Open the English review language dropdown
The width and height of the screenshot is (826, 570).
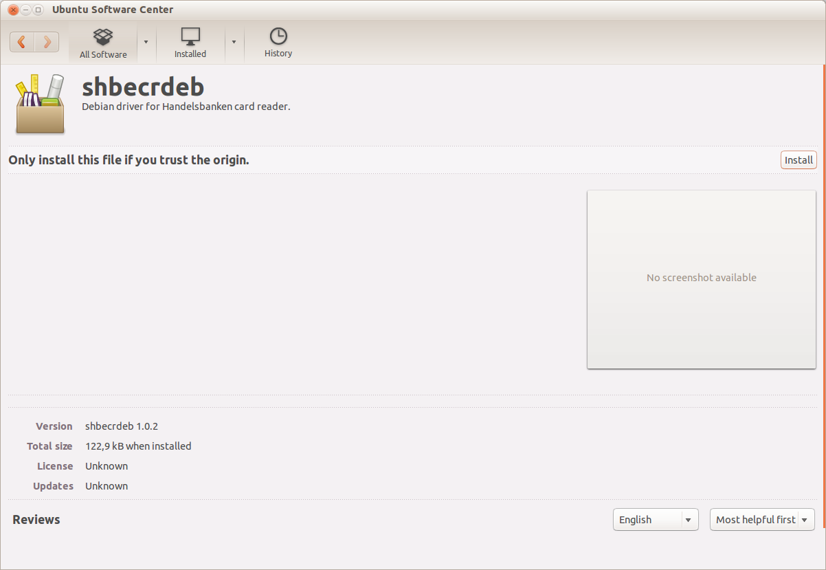[656, 520]
